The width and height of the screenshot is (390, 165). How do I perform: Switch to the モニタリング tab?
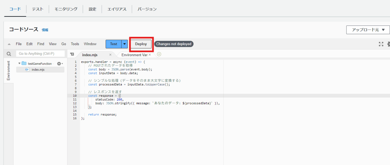(66, 9)
